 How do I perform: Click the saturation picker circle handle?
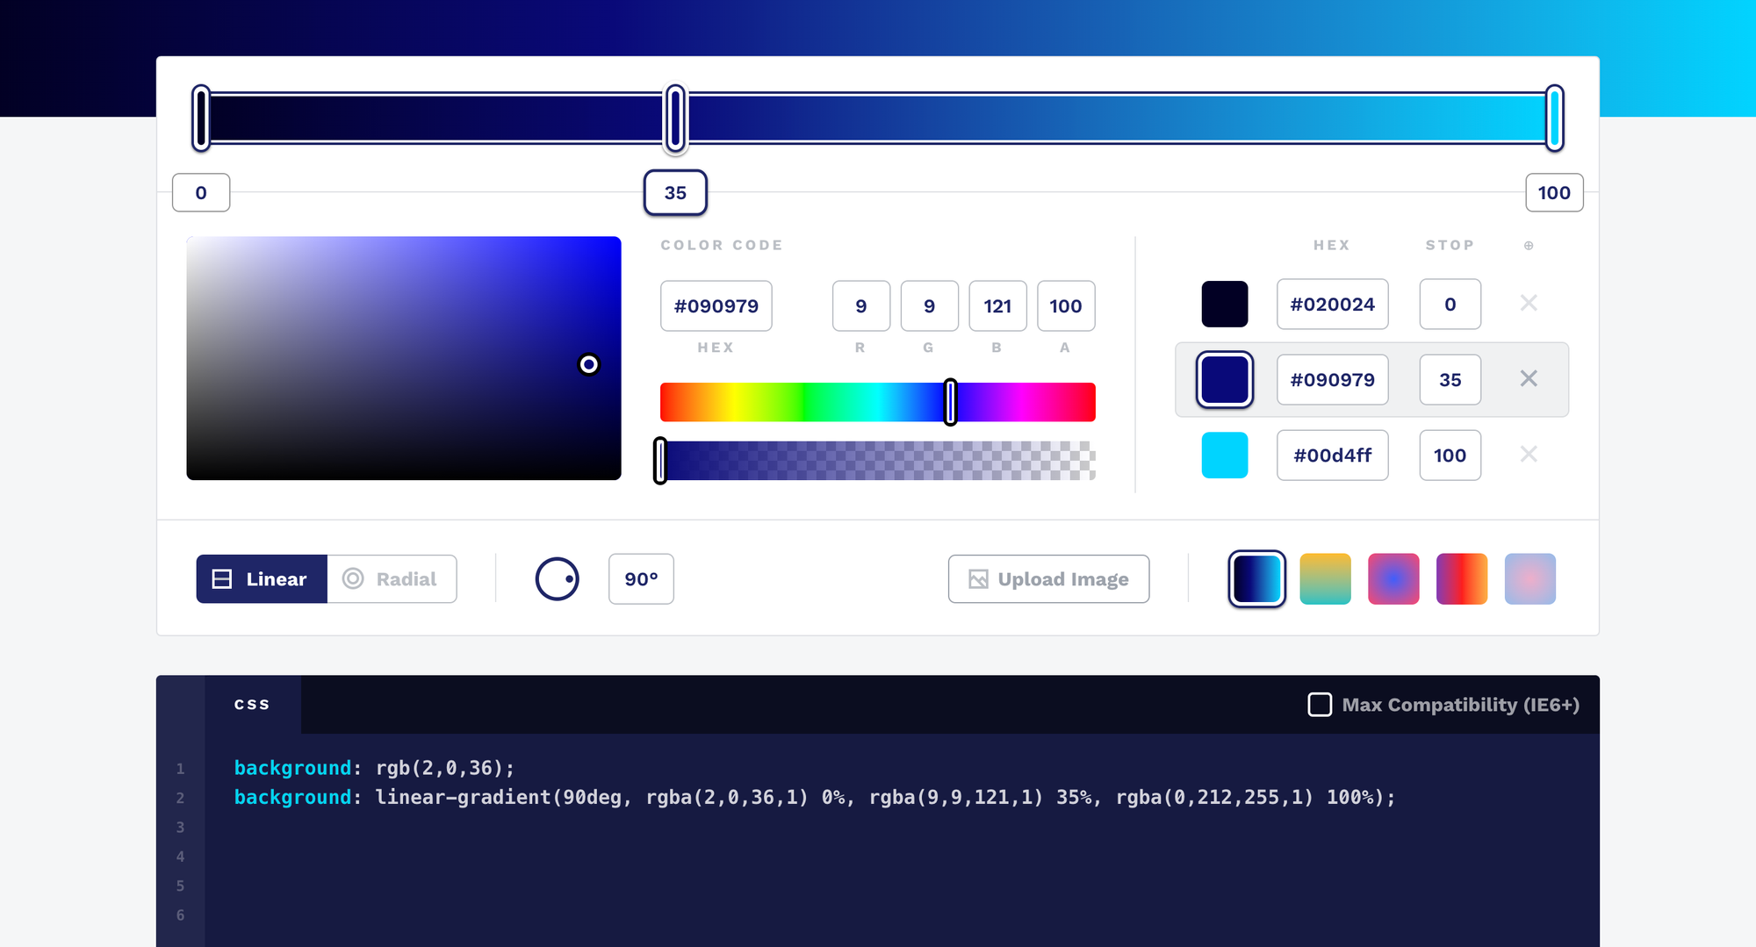click(589, 364)
